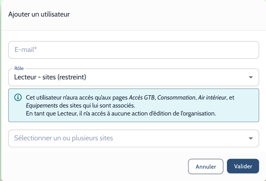Click the 'E-mail*' placeholder text
Screen dimensions: 266x181
click(x=26, y=50)
